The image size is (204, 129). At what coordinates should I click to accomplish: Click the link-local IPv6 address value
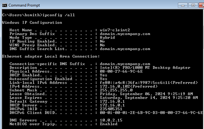pyautogui.click(x=149, y=83)
